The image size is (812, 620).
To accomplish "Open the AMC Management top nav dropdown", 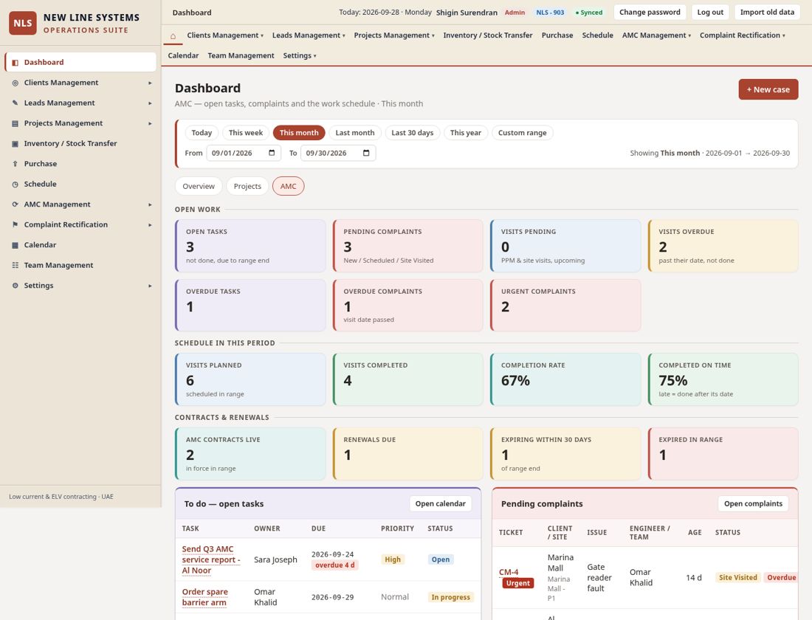I will (x=657, y=35).
